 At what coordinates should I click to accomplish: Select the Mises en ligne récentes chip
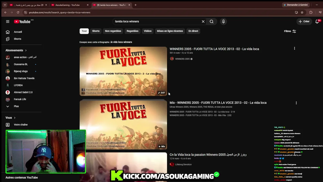(170, 31)
